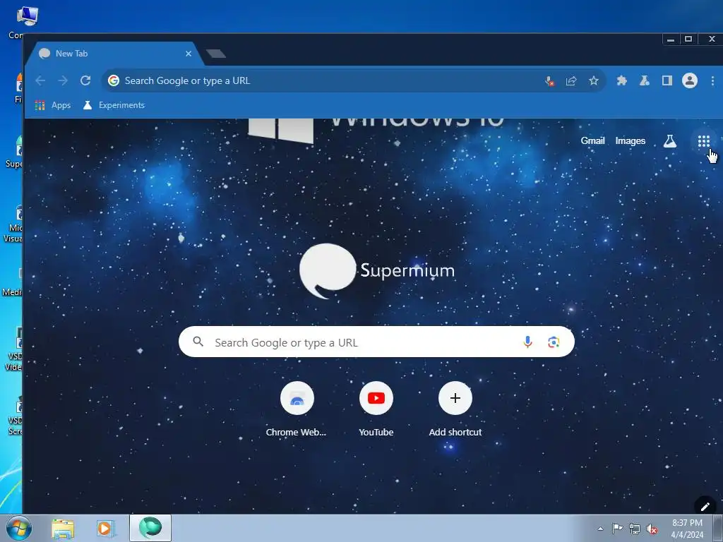This screenshot has width=723, height=542.
Task: Open the Experiments flask icon in the toolbar
Action: click(645, 80)
